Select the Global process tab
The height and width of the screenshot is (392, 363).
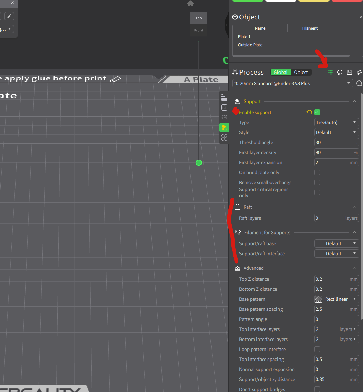(x=281, y=72)
